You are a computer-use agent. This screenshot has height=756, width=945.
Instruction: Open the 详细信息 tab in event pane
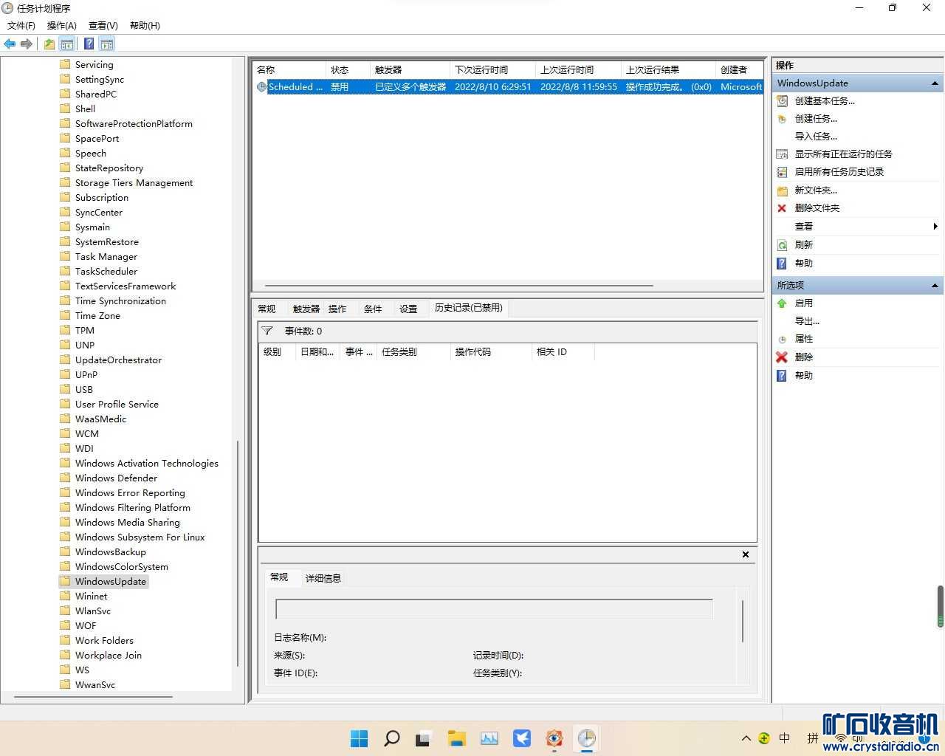click(323, 578)
